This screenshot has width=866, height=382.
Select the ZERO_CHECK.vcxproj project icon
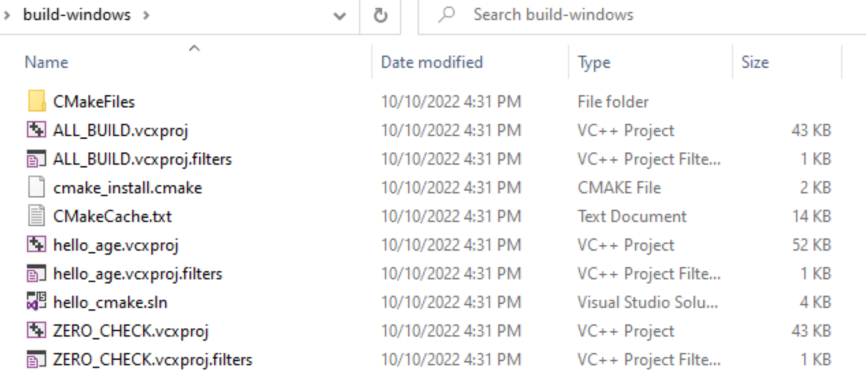(37, 331)
